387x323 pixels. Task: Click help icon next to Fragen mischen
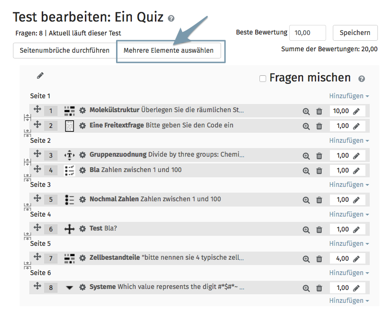(x=362, y=79)
